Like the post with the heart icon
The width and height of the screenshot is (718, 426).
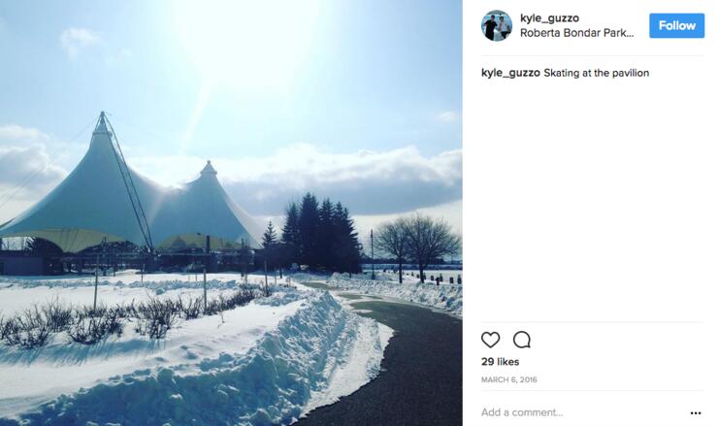tap(490, 340)
